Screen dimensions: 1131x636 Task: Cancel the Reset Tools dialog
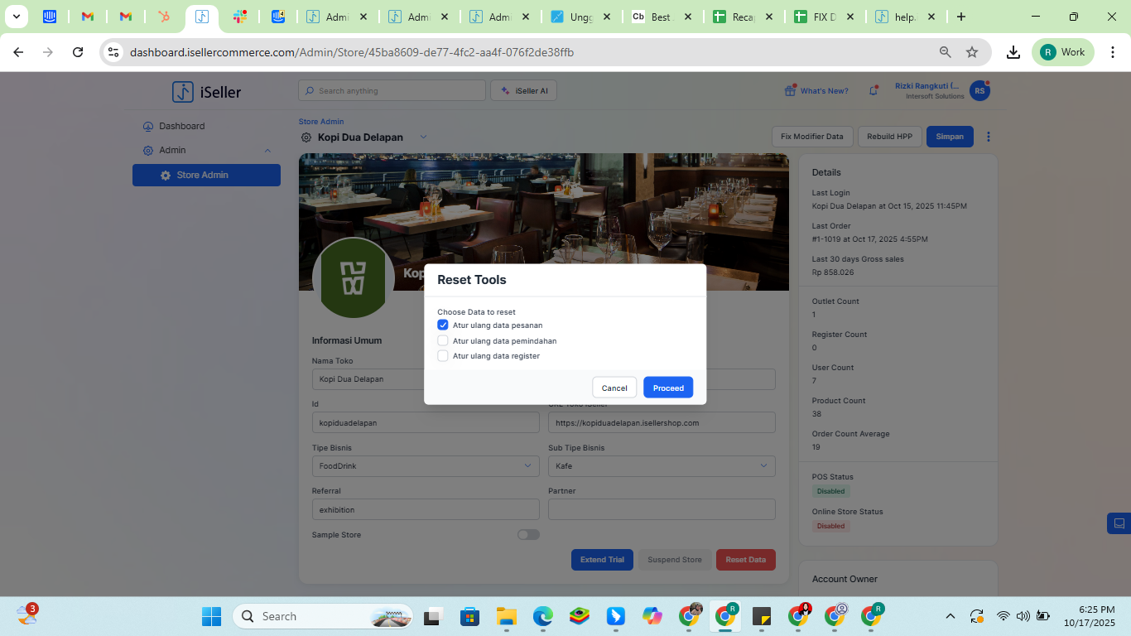point(614,388)
